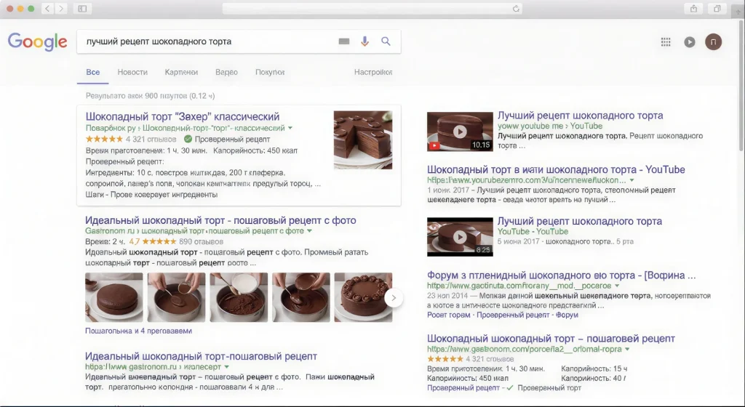745x407 pixels.
Task: Click the star rating with 4 321 отзывов in Захер result
Action: click(x=104, y=139)
